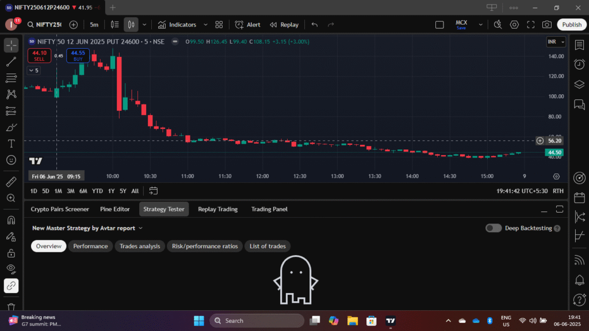The image size is (589, 331).
Task: Publish the chart idea
Action: (x=572, y=25)
